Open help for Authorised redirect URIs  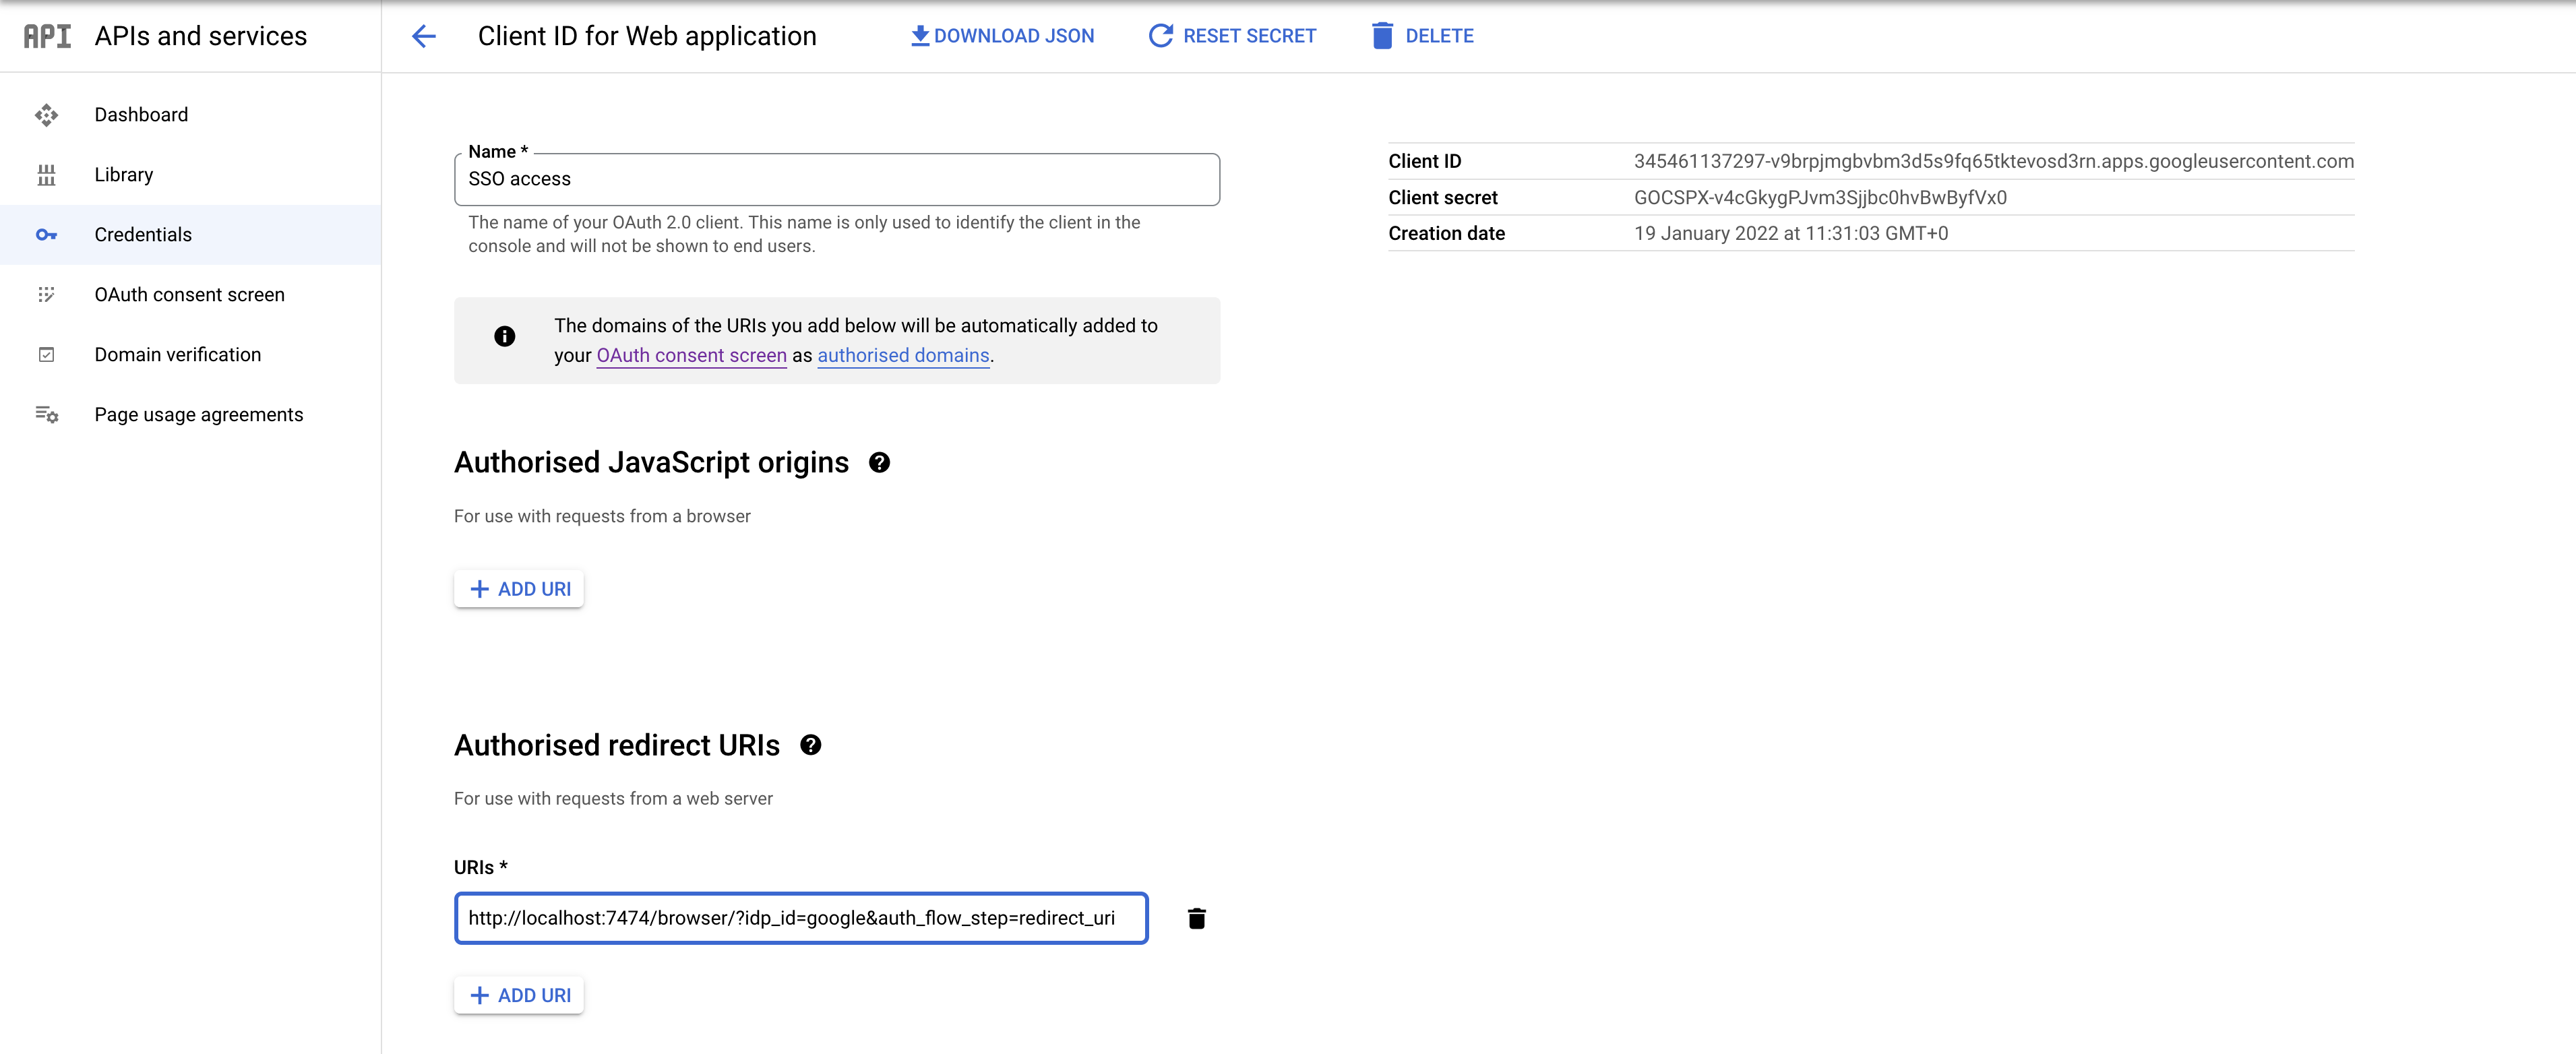[811, 744]
